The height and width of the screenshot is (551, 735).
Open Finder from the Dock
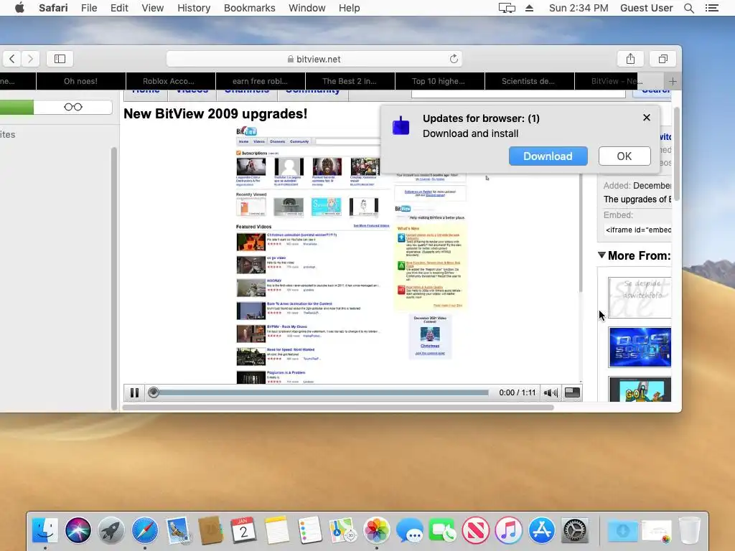point(45,530)
